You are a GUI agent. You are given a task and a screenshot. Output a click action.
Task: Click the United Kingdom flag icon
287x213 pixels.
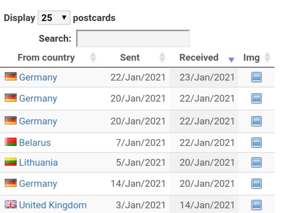pyautogui.click(x=11, y=204)
